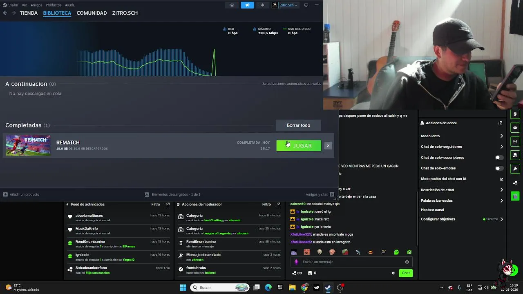Open Chrome from the taskbar
The width and height of the screenshot is (523, 294).
coord(304,287)
